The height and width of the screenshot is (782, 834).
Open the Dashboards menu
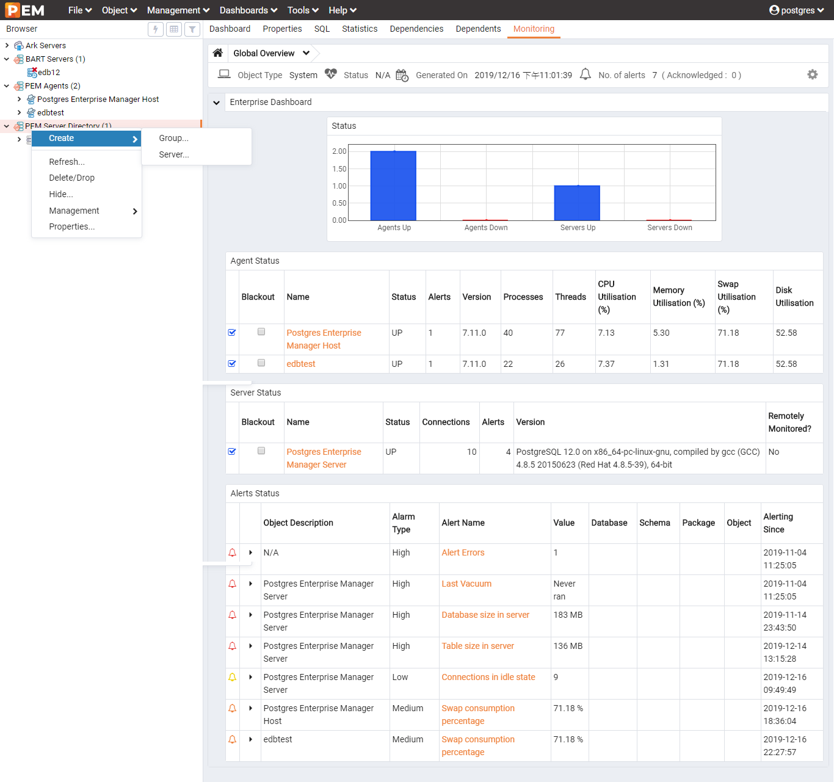click(x=248, y=10)
